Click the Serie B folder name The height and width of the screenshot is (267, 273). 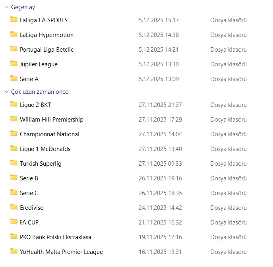29,178
